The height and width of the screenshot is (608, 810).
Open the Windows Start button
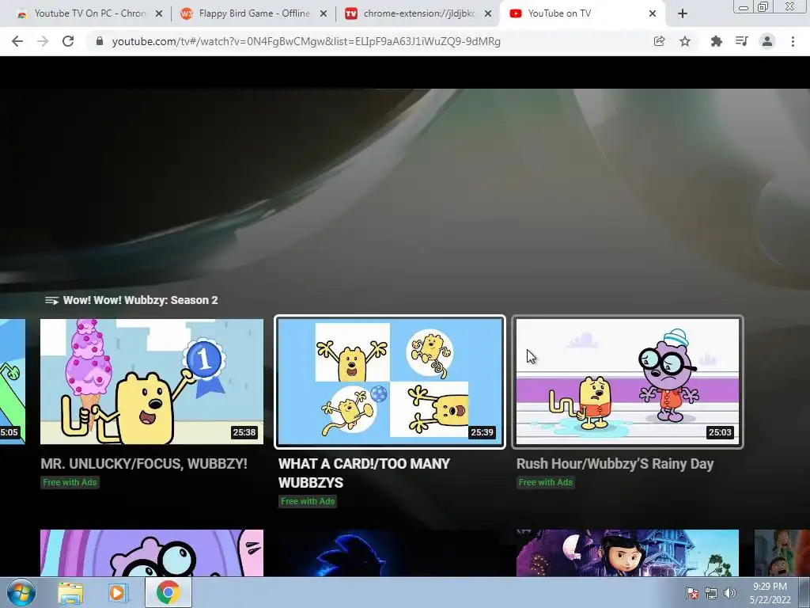(x=21, y=592)
